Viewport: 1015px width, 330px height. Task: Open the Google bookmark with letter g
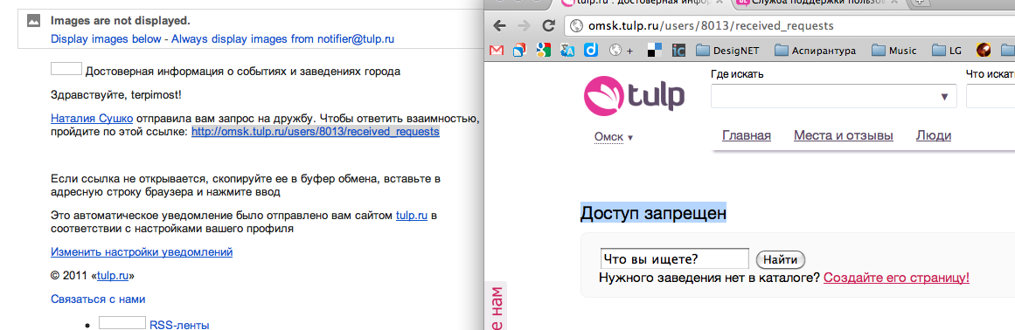coord(543,50)
